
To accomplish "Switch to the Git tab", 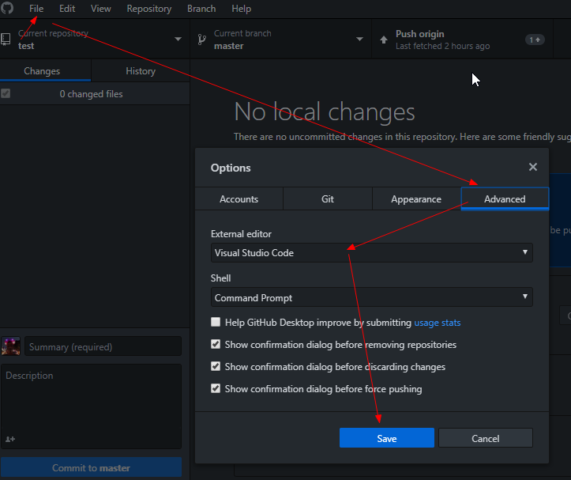I will click(x=328, y=198).
